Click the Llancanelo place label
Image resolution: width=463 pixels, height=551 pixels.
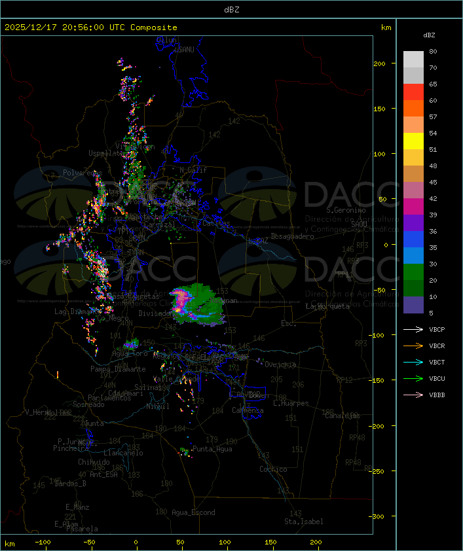(123, 453)
